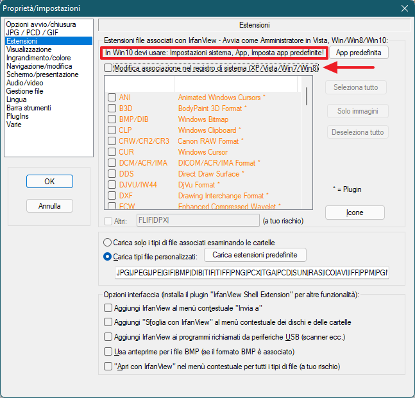Open Lingua settings page
Viewport: 415px width, 398px height.
point(17,99)
